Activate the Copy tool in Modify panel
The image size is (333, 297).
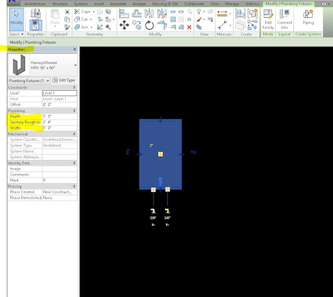click(x=136, y=25)
